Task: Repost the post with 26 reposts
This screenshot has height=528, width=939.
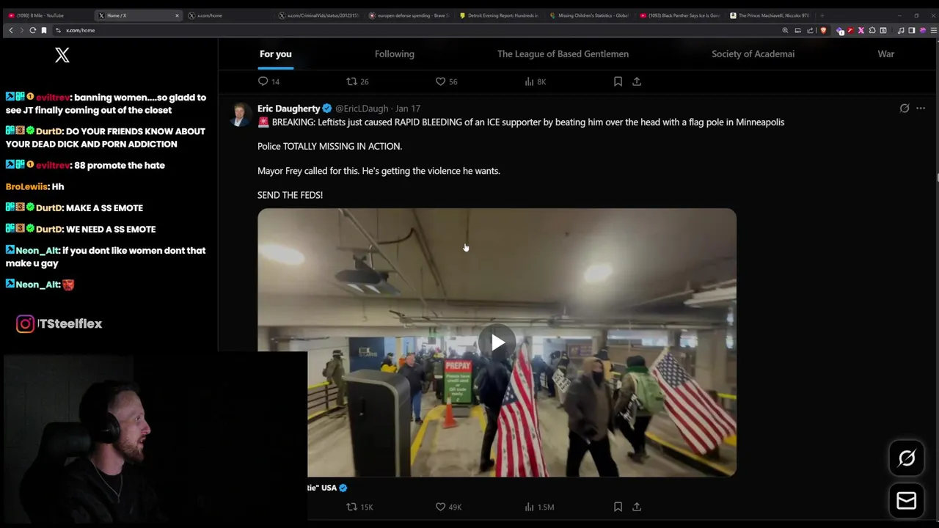Action: point(351,81)
